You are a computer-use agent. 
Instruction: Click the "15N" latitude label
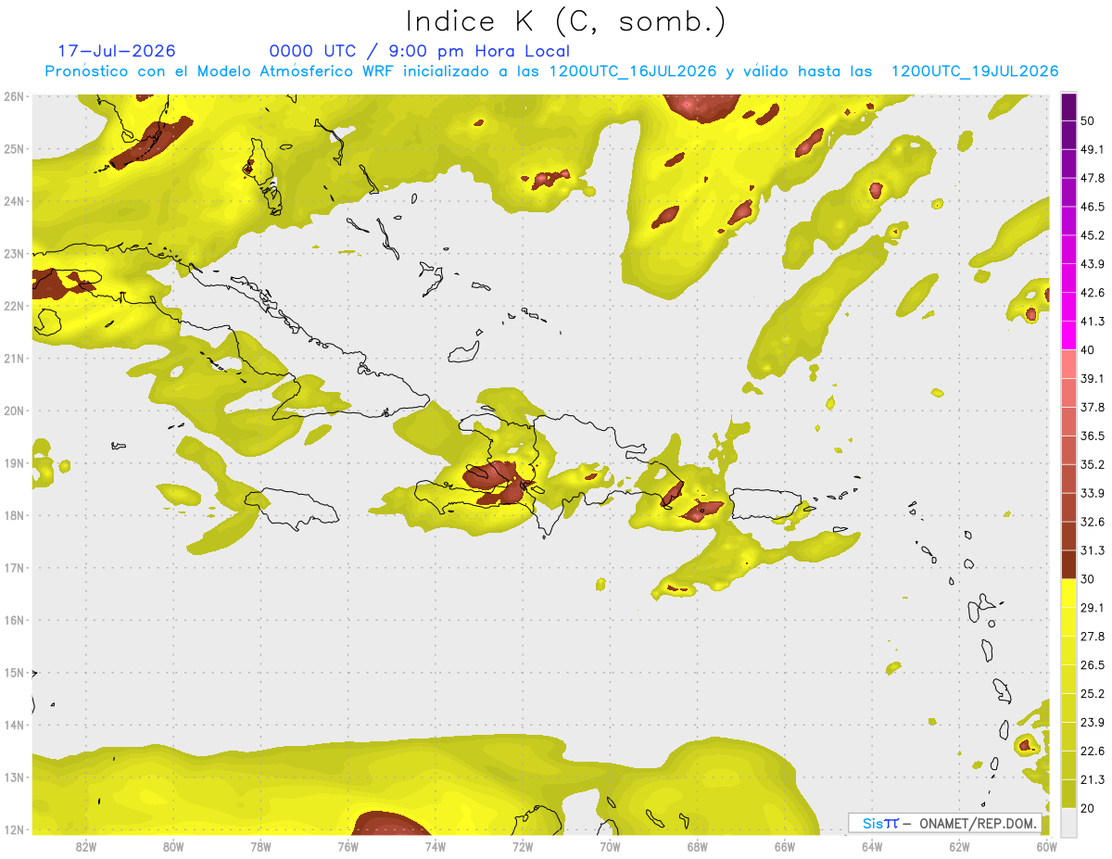click(x=14, y=672)
